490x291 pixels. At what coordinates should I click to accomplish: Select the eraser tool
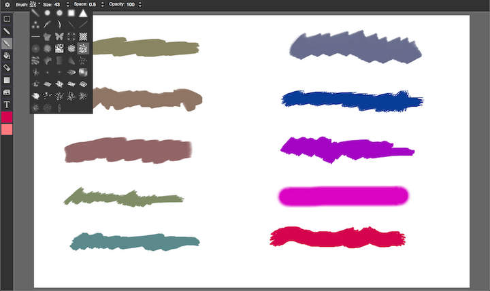pos(7,68)
